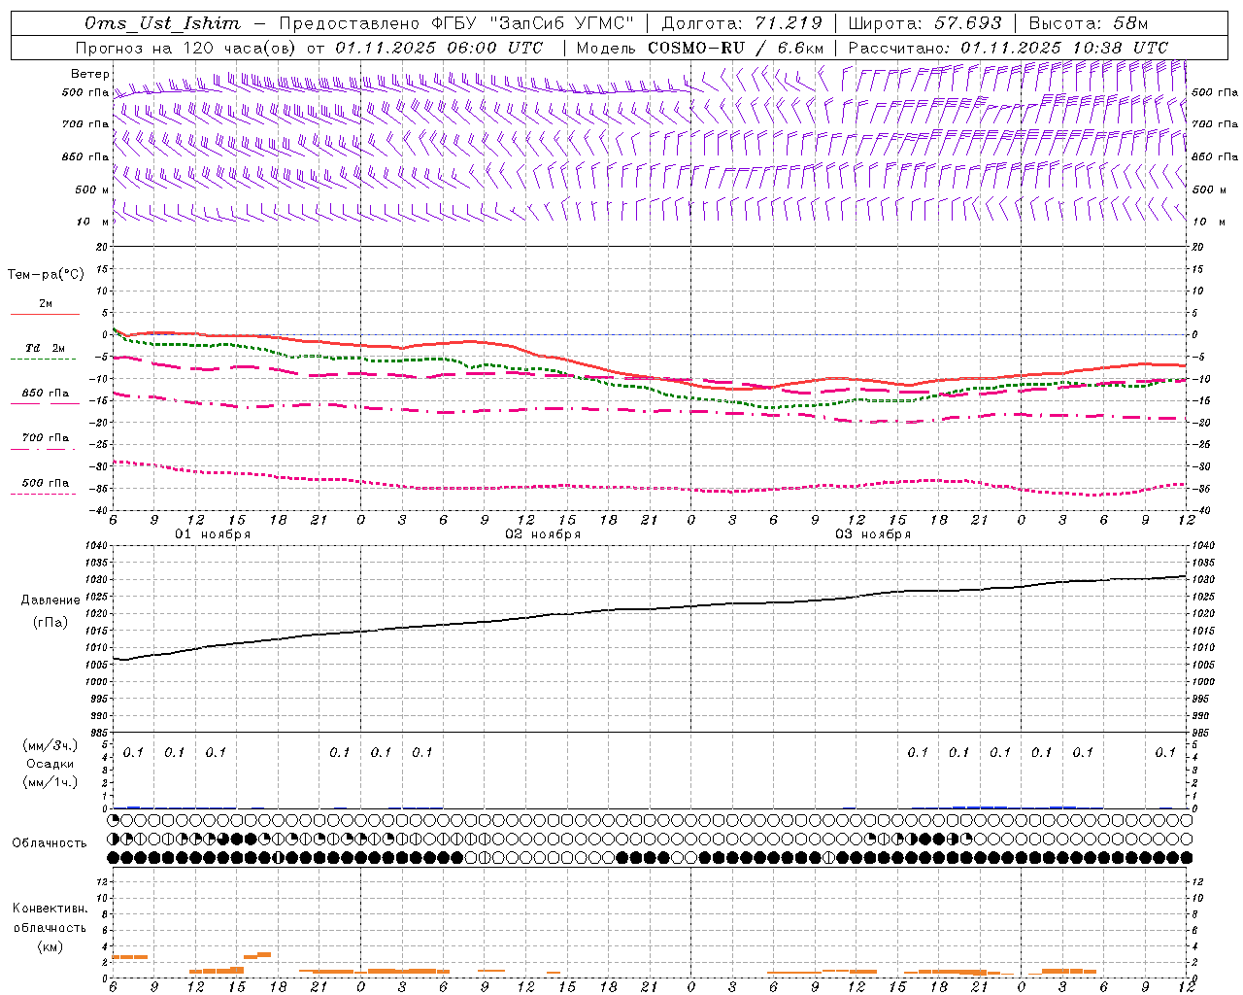Click the Ветер wind panel label
The height and width of the screenshot is (995, 1243).
point(90,74)
